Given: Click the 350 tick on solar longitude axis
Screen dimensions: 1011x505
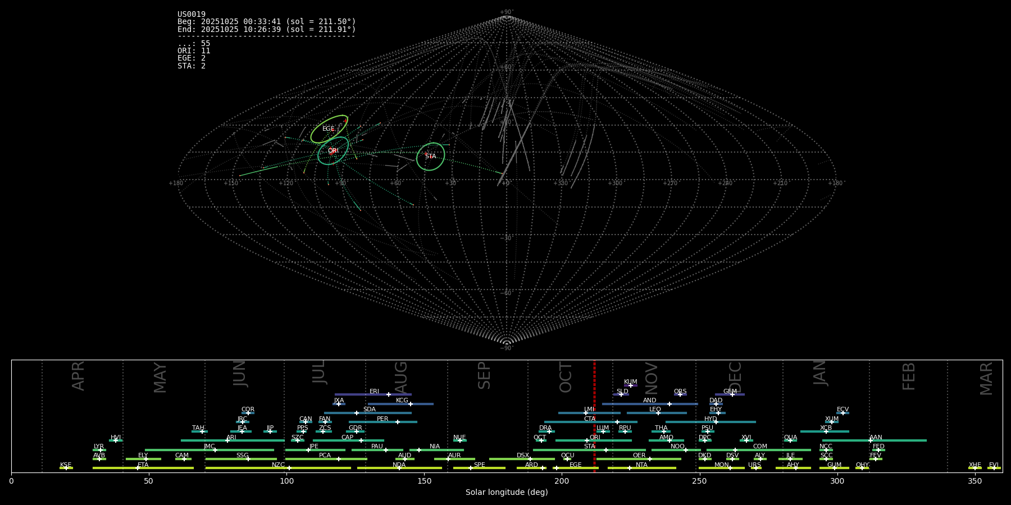Looking at the screenshot, I should (975, 481).
